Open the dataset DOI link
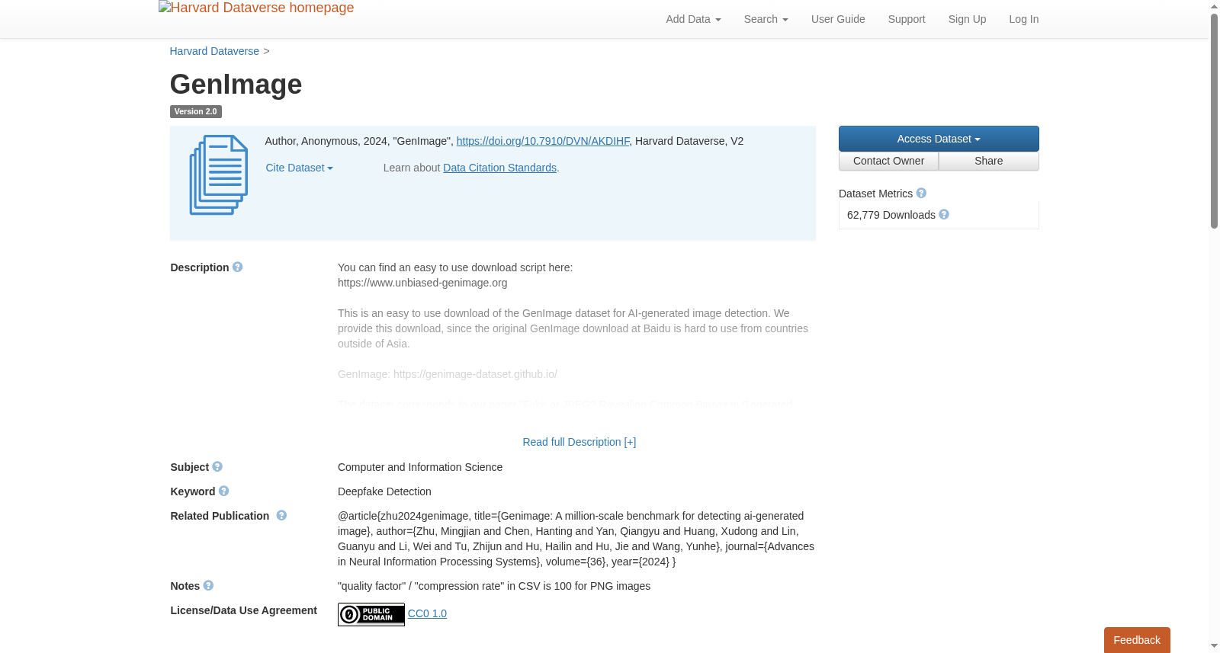Screen dimensions: 1220x653 pyautogui.click(x=543, y=141)
